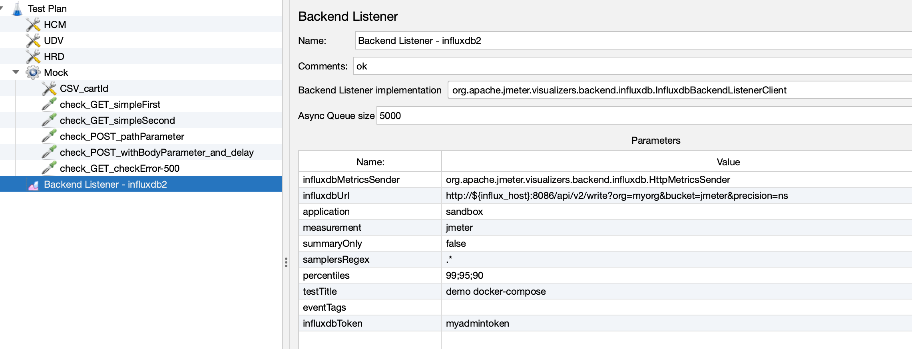
Task: Select CSV_cartId in the tree
Action: [84, 89]
